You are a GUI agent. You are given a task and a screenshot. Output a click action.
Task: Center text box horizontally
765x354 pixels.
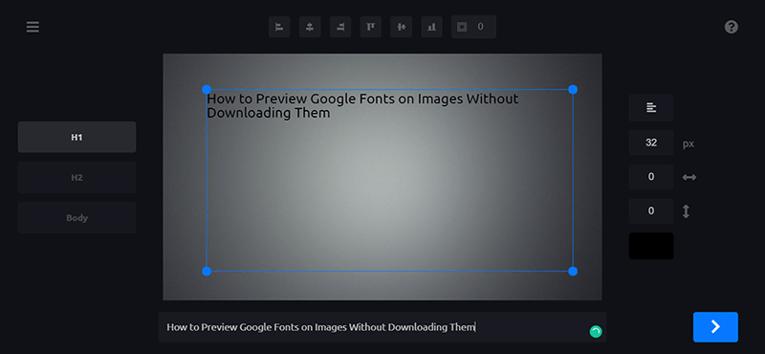point(310,27)
